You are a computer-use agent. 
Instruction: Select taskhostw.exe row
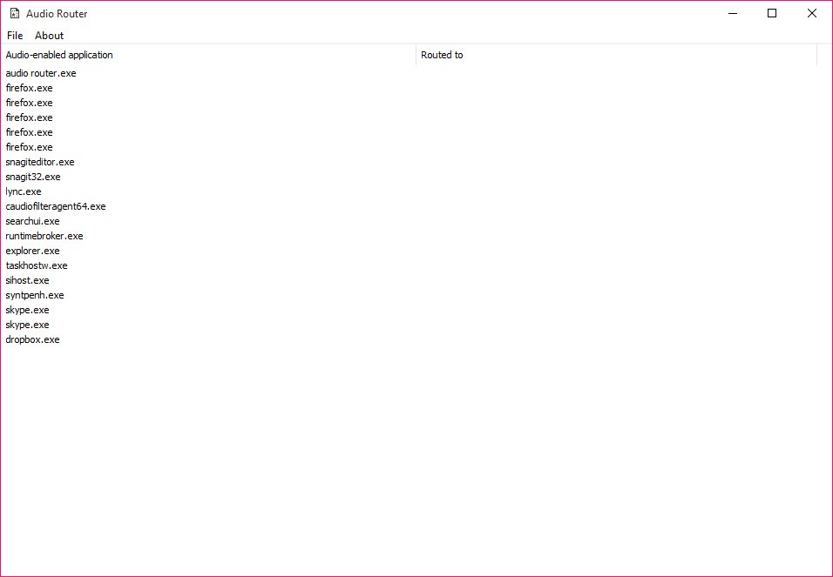point(37,265)
